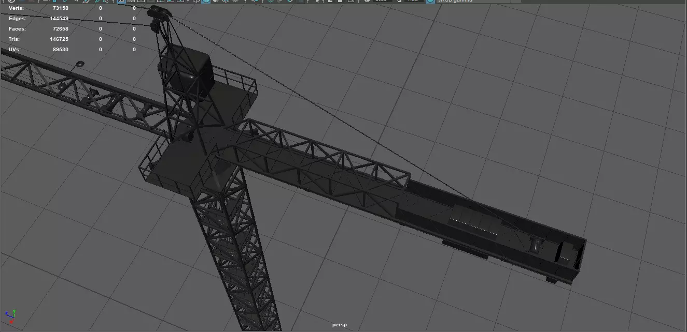Click the Edges label in the heads-up display
This screenshot has height=332, width=687.
tap(18, 19)
